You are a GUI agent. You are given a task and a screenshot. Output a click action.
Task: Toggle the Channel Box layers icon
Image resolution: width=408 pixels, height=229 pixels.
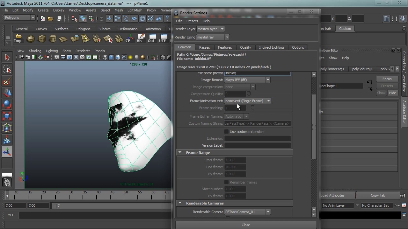click(x=402, y=18)
